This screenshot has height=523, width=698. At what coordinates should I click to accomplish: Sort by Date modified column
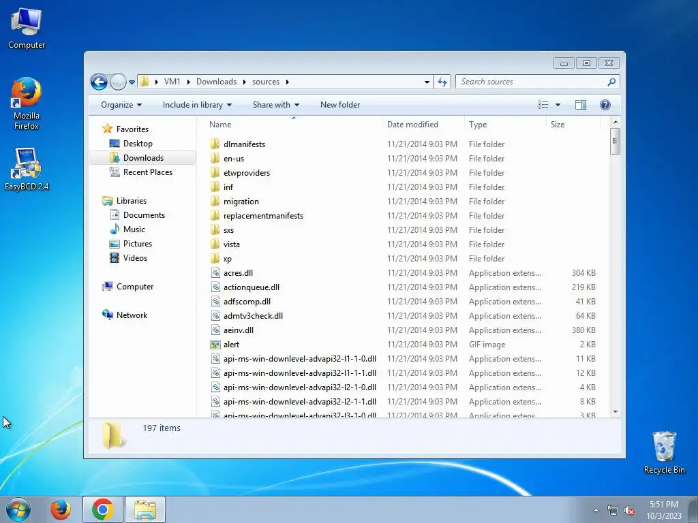click(x=423, y=125)
